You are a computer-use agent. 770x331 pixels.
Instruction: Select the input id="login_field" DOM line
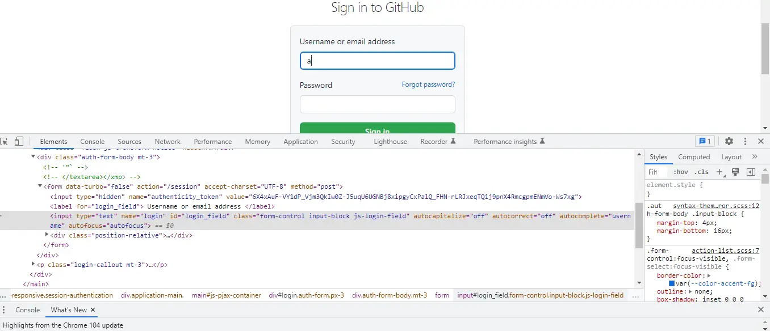pyautogui.click(x=316, y=220)
